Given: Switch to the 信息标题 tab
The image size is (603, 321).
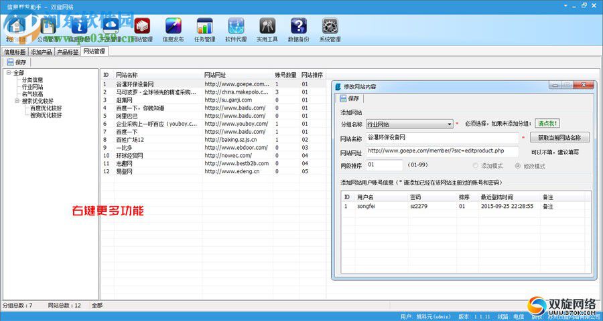Looking at the screenshot, I should click(x=15, y=51).
